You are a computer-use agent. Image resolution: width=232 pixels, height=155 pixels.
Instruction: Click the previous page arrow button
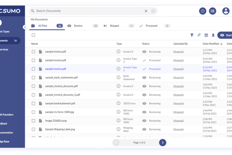click(116, 142)
